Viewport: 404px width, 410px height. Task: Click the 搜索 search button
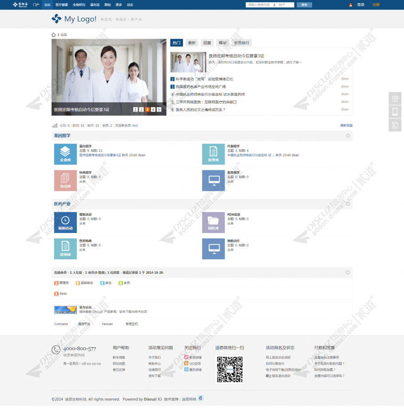pyautogui.click(x=304, y=5)
